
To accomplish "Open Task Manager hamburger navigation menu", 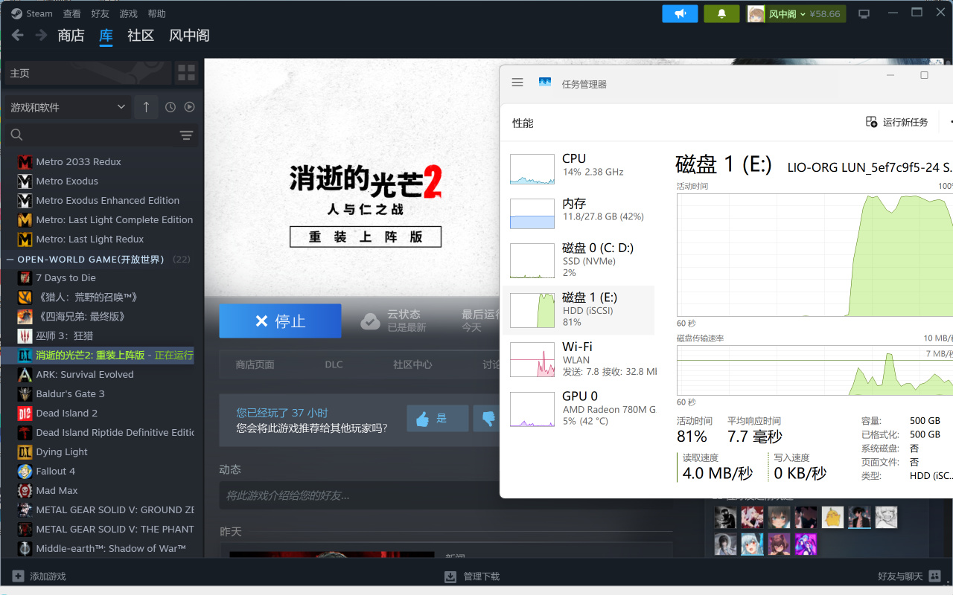I will tap(517, 83).
